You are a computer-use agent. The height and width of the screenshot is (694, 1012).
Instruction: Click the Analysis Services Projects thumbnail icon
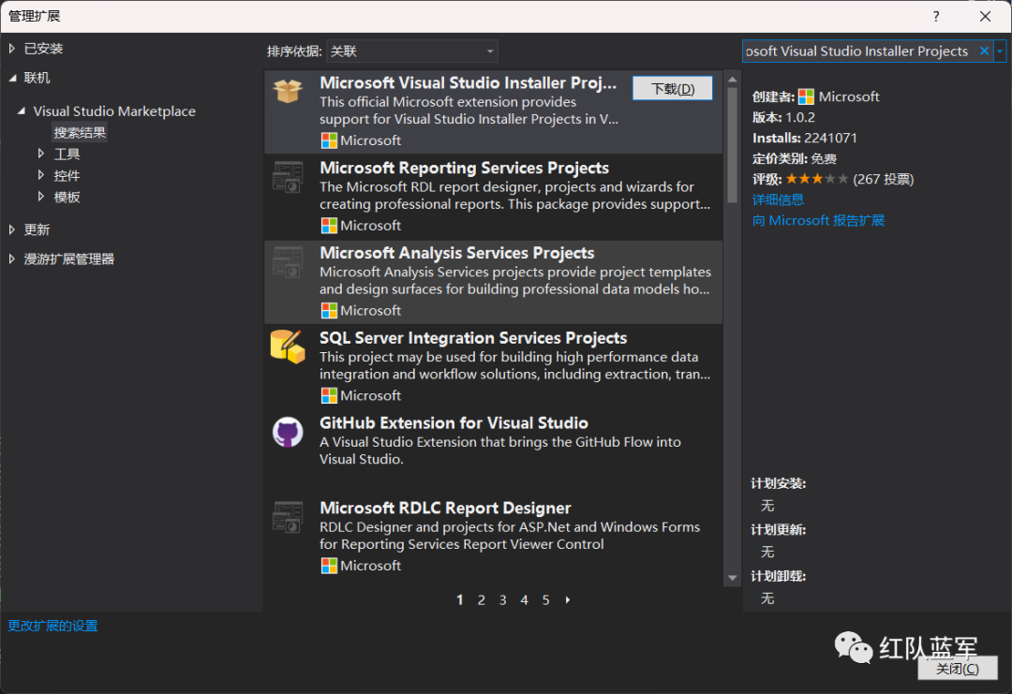pyautogui.click(x=288, y=262)
